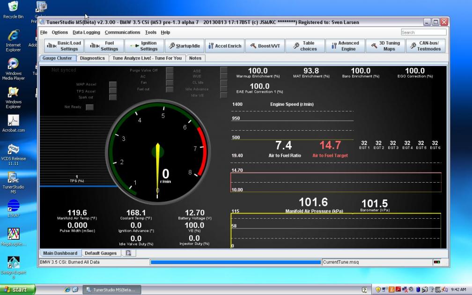Open the VCDS Release 11.11 desktop icon
472x295 pixels.
pyautogui.click(x=13, y=155)
